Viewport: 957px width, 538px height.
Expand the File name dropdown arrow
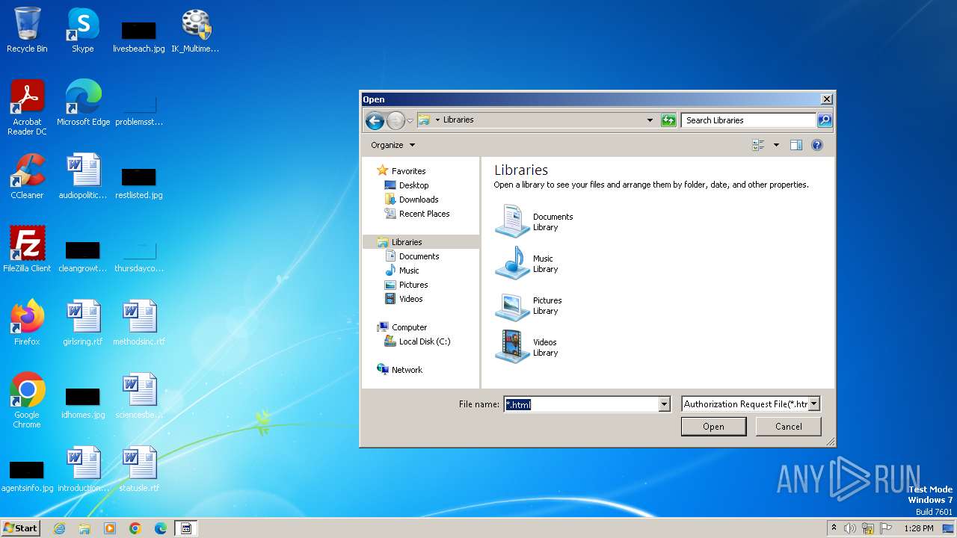[664, 404]
